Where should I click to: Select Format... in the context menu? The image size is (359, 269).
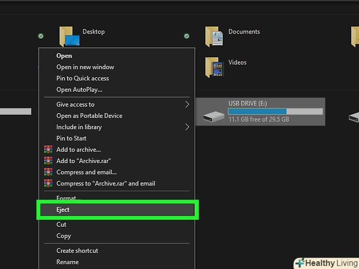coord(117,198)
